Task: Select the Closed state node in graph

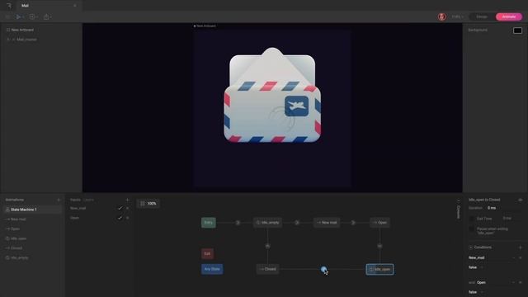Action: [x=267, y=269]
